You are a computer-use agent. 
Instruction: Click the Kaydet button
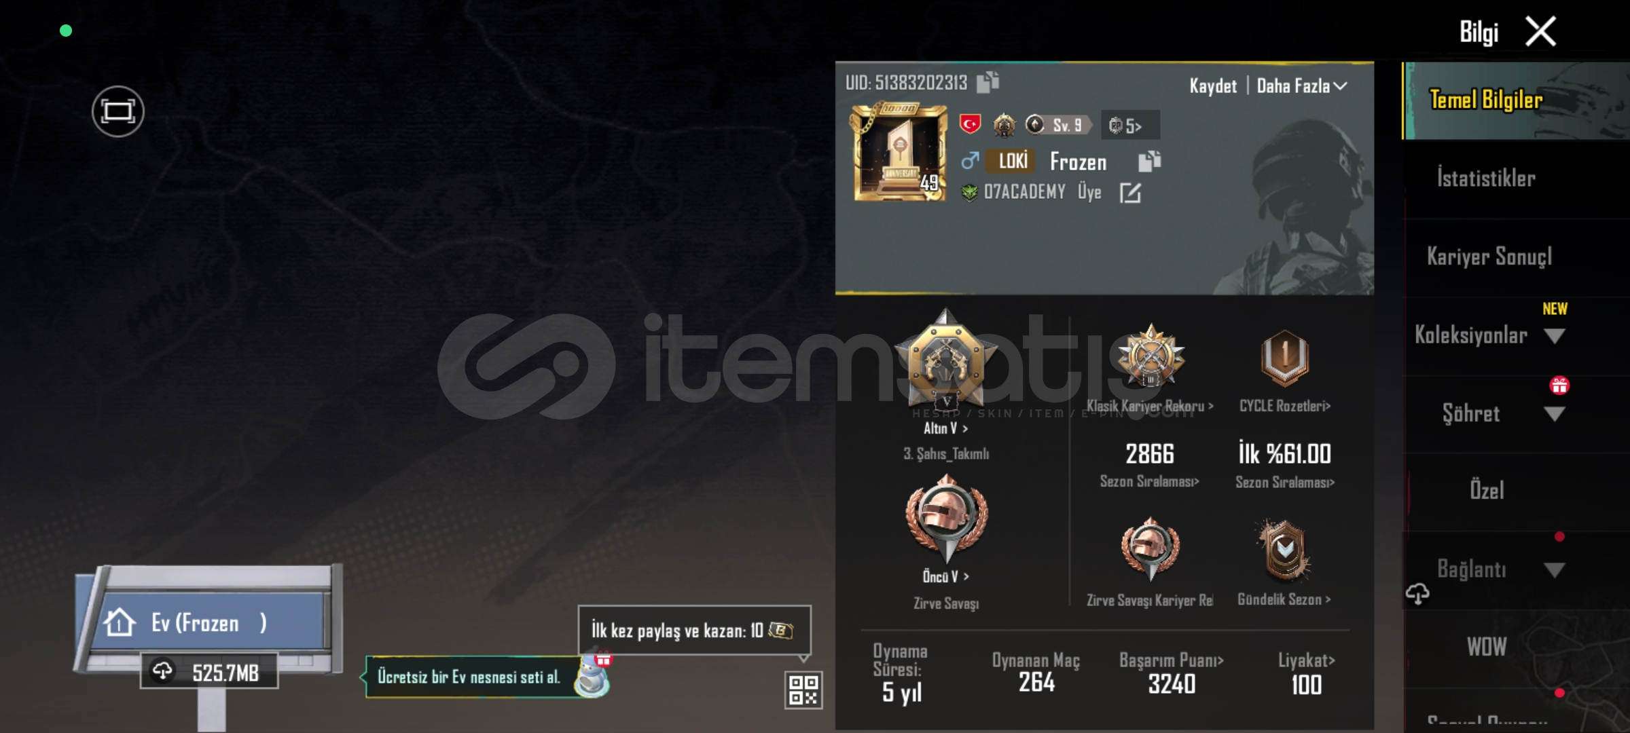pyautogui.click(x=1213, y=86)
